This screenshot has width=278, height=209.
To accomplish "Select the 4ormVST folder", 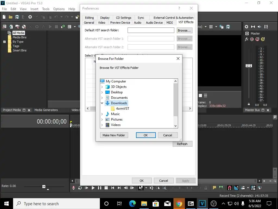I will tap(122, 108).
